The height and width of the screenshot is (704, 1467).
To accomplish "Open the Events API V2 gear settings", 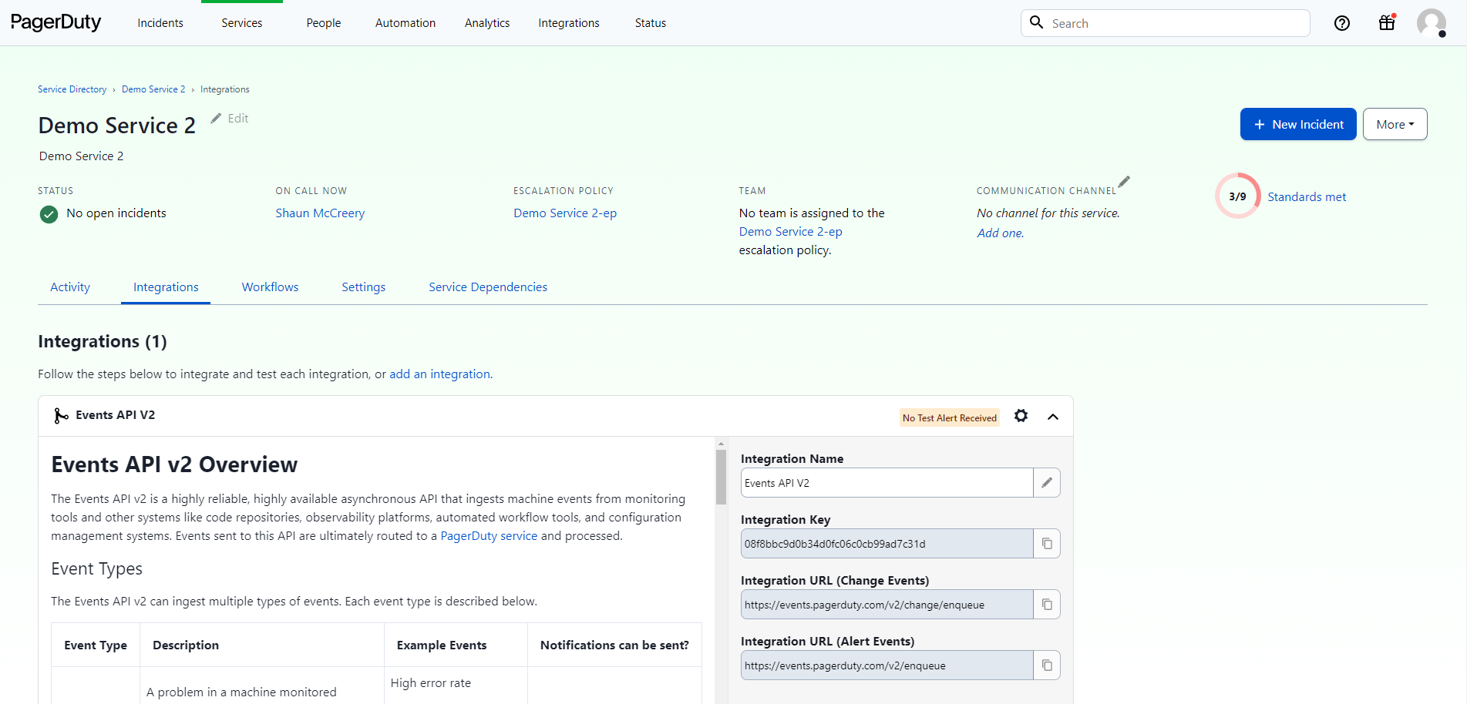I will (x=1021, y=416).
